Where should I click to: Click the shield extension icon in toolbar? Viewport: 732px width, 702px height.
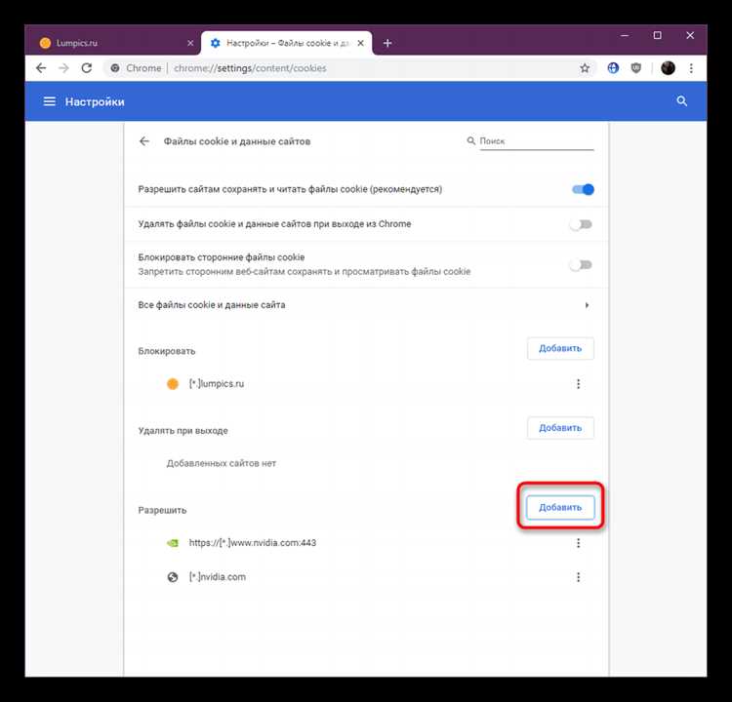point(635,68)
